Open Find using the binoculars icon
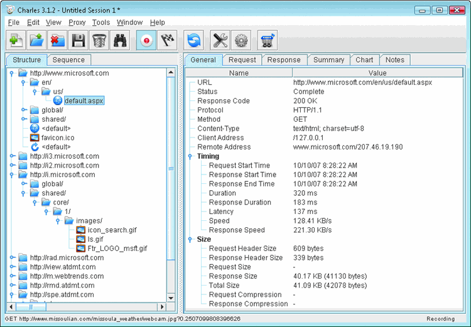Image resolution: width=471 pixels, height=327 pixels. coord(120,40)
